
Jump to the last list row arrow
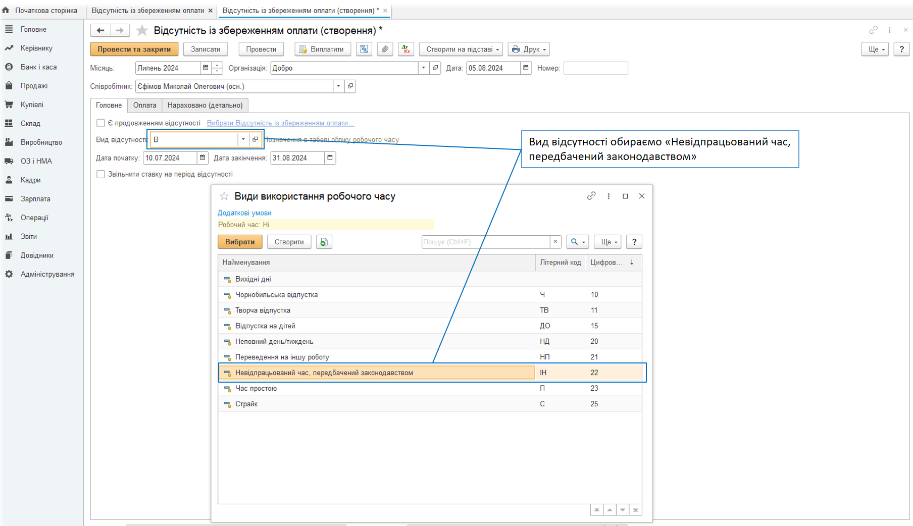[636, 510]
